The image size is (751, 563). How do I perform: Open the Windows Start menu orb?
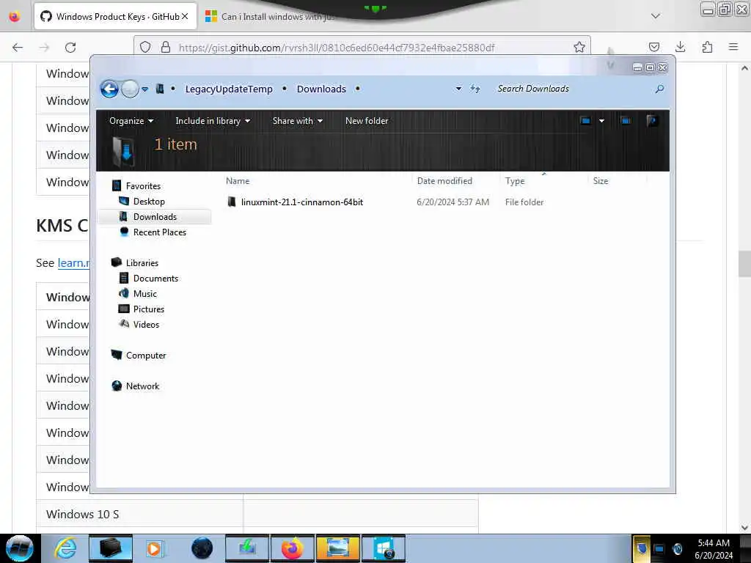[19, 548]
